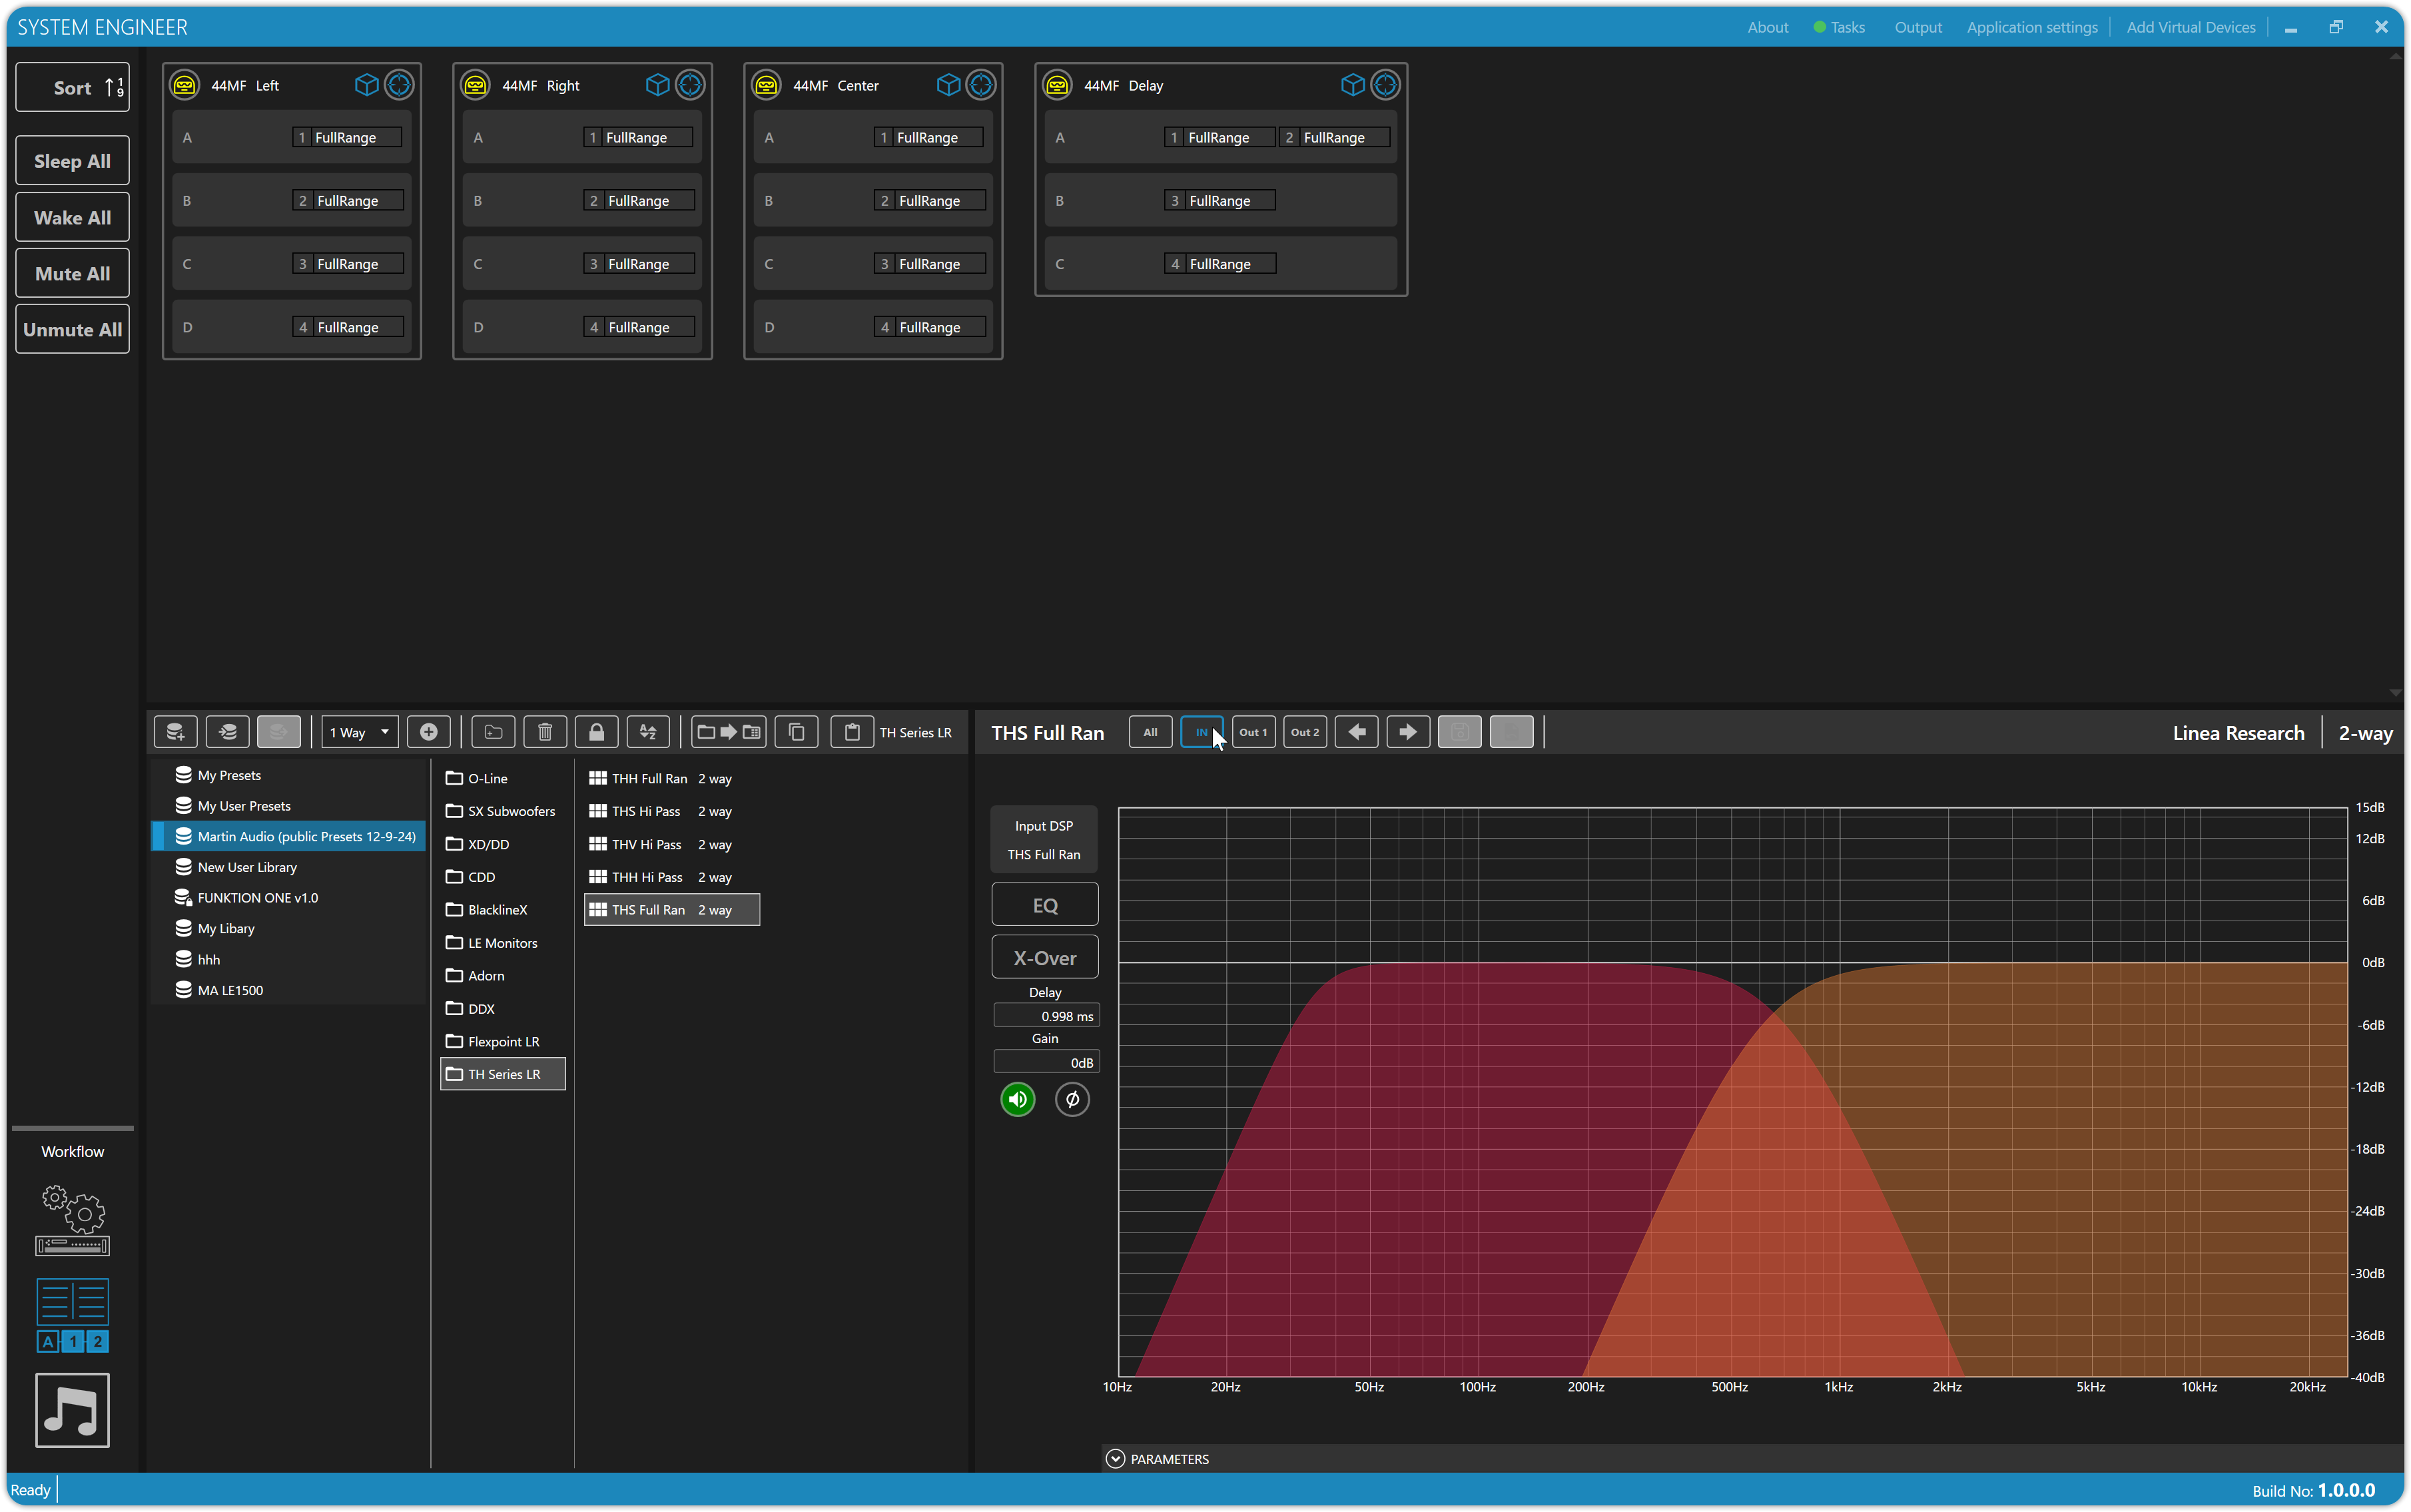Open 3D cube icon on 44MF Left
The width and height of the screenshot is (2411, 1512).
367,85
